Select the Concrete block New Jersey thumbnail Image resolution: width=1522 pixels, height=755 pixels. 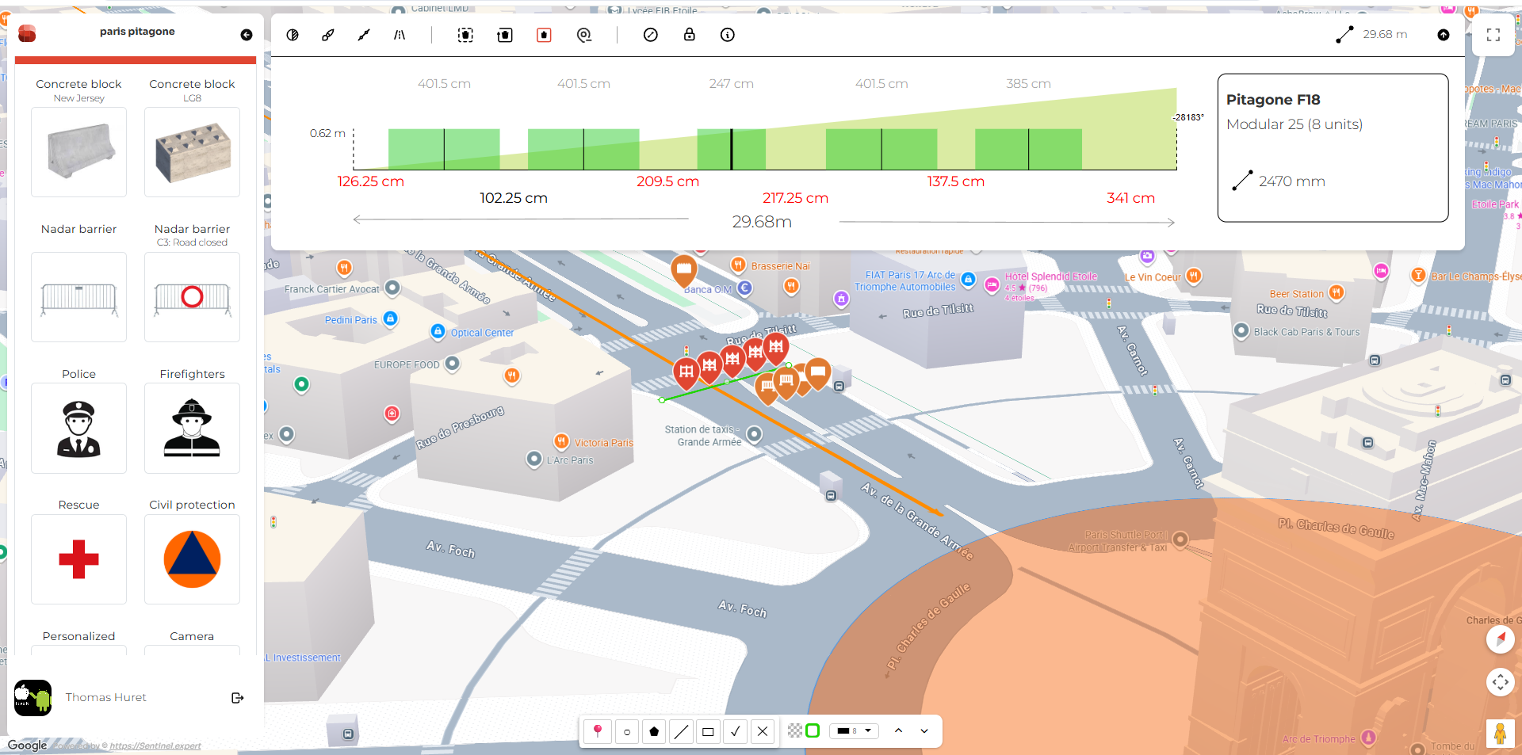[78, 152]
